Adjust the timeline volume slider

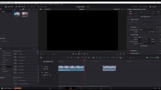pos(152,58)
